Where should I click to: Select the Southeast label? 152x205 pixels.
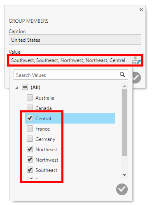tap(46, 170)
